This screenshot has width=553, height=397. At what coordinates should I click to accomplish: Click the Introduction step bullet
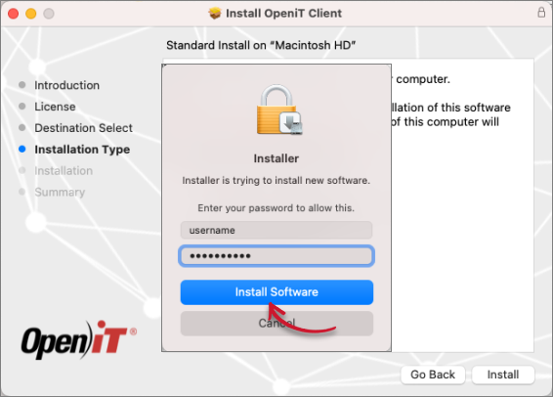pyautogui.click(x=22, y=85)
